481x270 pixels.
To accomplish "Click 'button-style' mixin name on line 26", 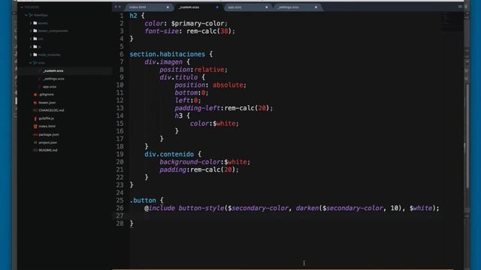I will coord(201,208).
